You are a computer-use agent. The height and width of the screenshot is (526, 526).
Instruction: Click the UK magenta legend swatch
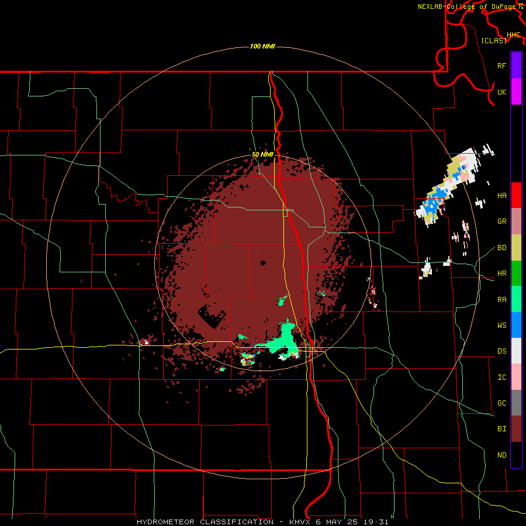point(516,92)
